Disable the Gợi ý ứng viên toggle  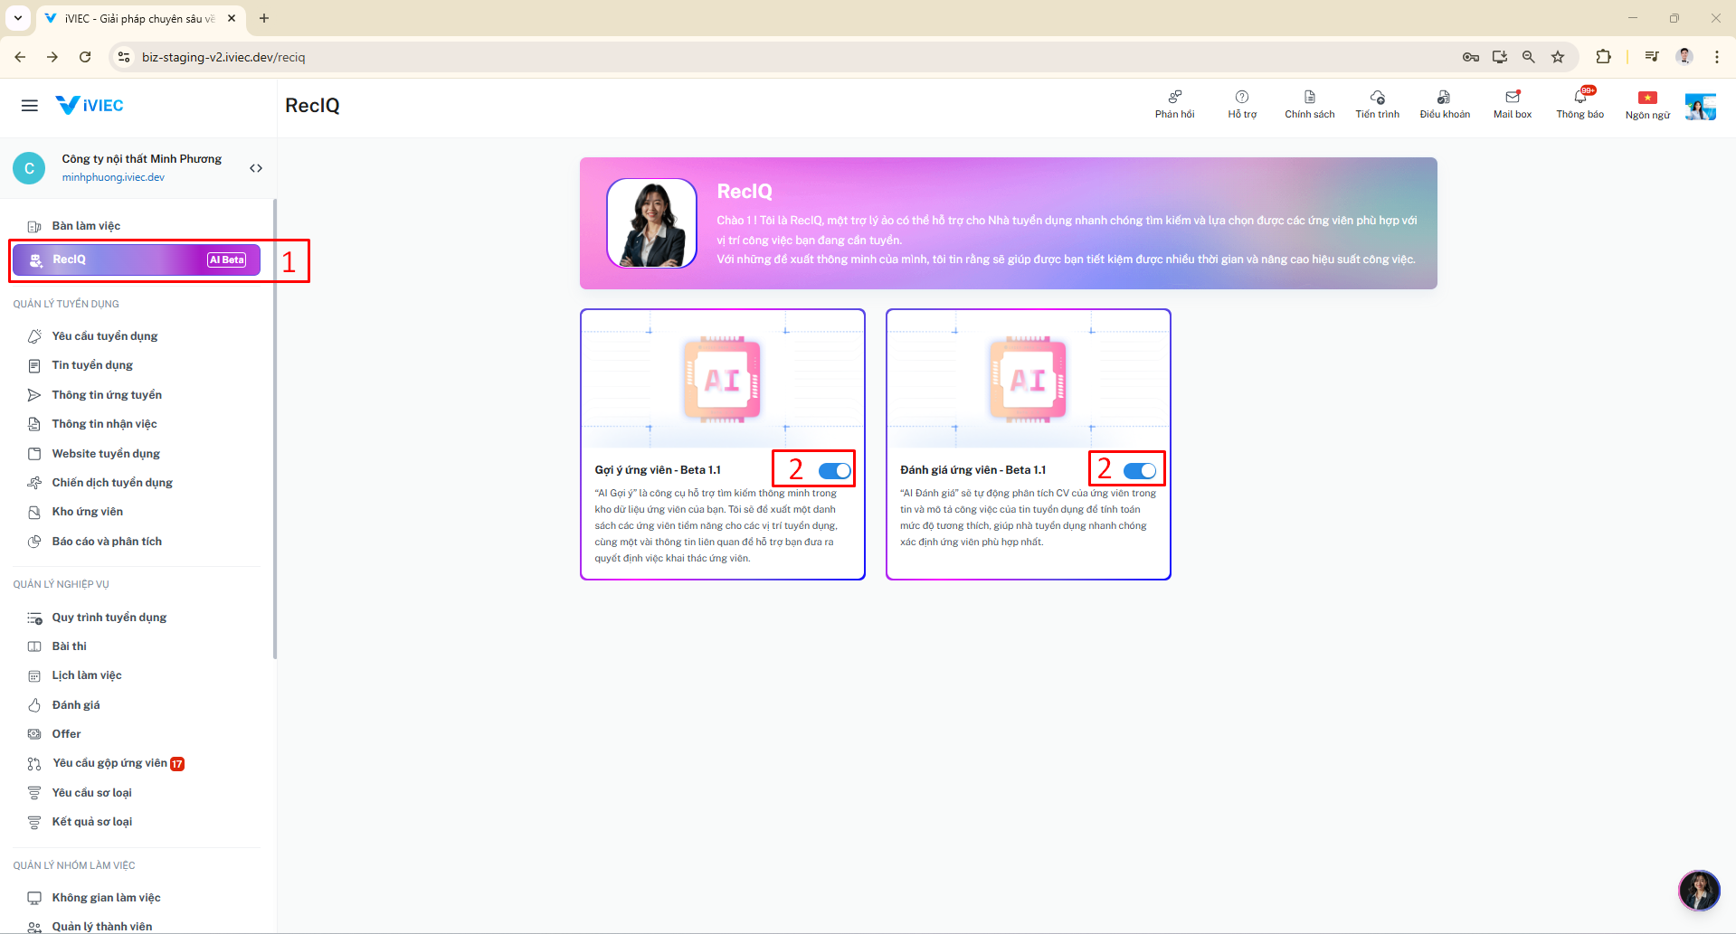coord(834,470)
